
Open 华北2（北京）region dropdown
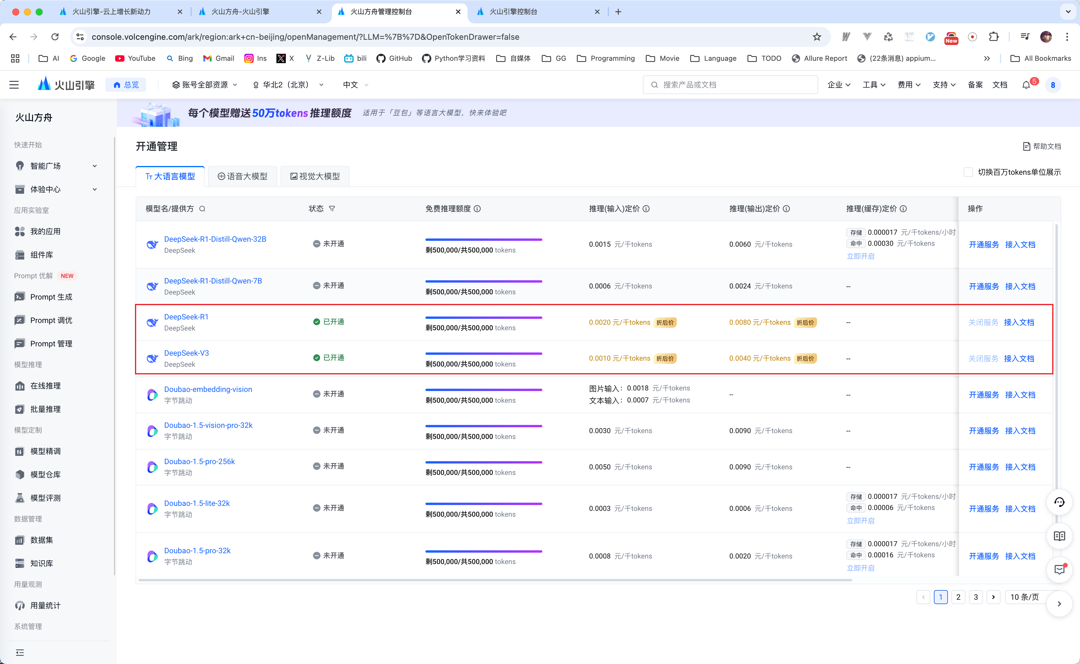pos(288,85)
